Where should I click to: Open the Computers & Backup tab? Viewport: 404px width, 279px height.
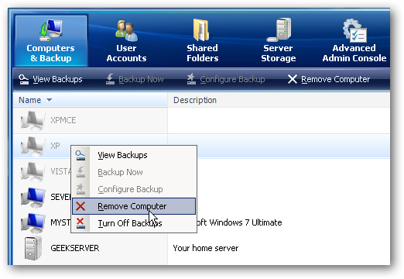tap(51, 41)
